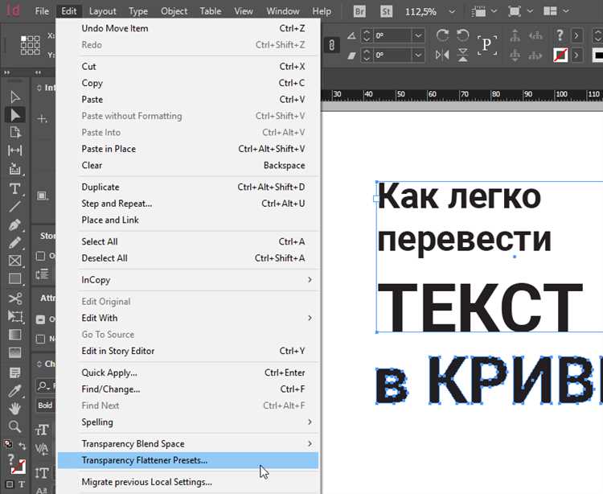Image resolution: width=603 pixels, height=494 pixels.
Task: Select the Rectangle Frame tool
Action: pos(14,261)
